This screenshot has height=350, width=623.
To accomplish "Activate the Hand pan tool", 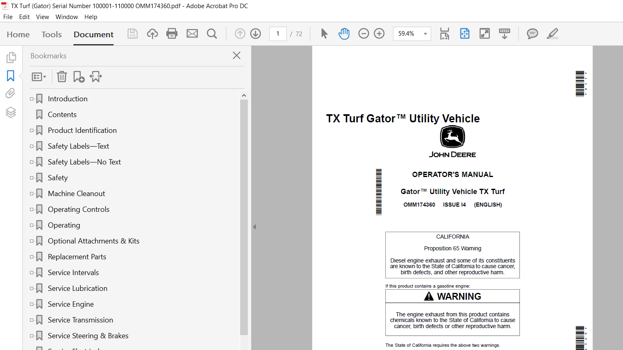I will point(344,34).
